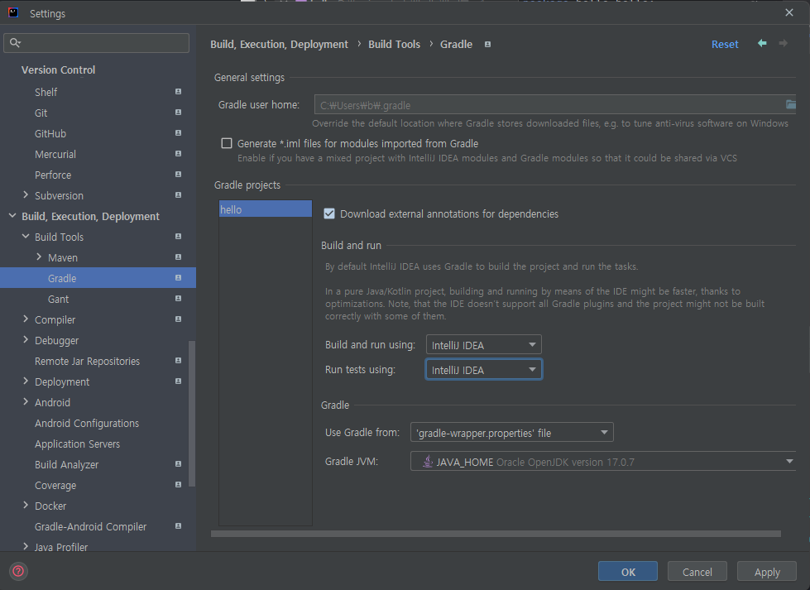Image resolution: width=810 pixels, height=590 pixels.
Task: Click the project-level icon beside Build Tools
Action: (178, 236)
